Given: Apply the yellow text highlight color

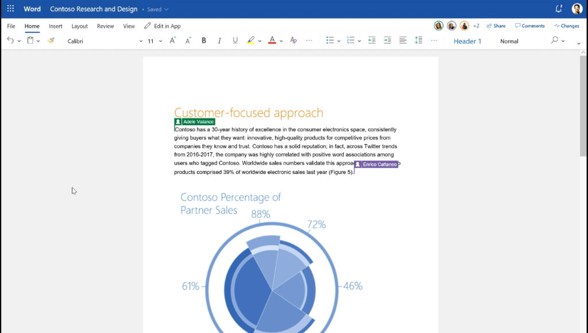Looking at the screenshot, I should [251, 41].
